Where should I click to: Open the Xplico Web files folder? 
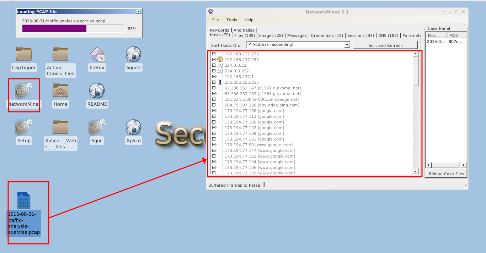coord(60,127)
